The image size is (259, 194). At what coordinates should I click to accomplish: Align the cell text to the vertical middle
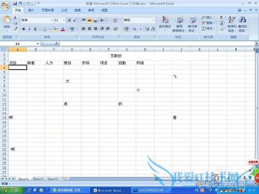tap(90, 20)
